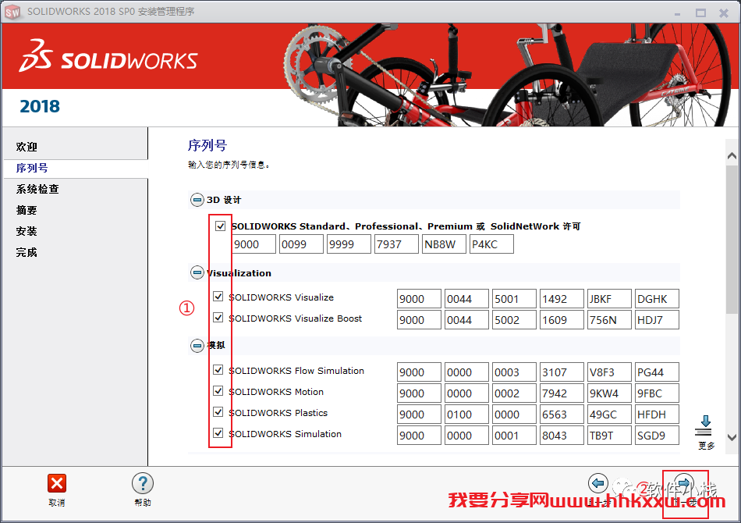This screenshot has height=523, width=741.
Task: Click Plastics serial field HFDH
Action: [x=657, y=414]
